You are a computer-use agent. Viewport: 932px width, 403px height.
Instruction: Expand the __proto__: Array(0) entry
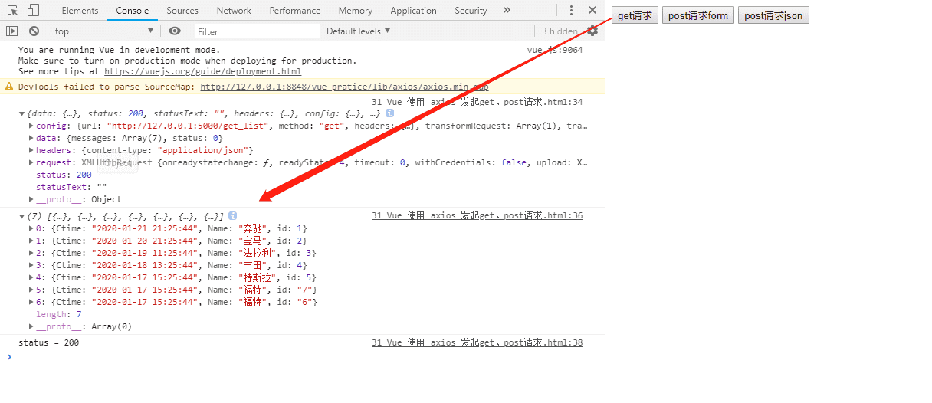click(x=31, y=326)
